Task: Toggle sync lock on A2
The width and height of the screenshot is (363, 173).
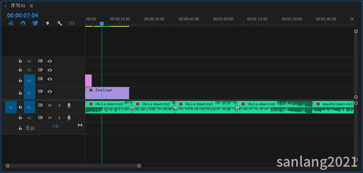Action: [40, 118]
